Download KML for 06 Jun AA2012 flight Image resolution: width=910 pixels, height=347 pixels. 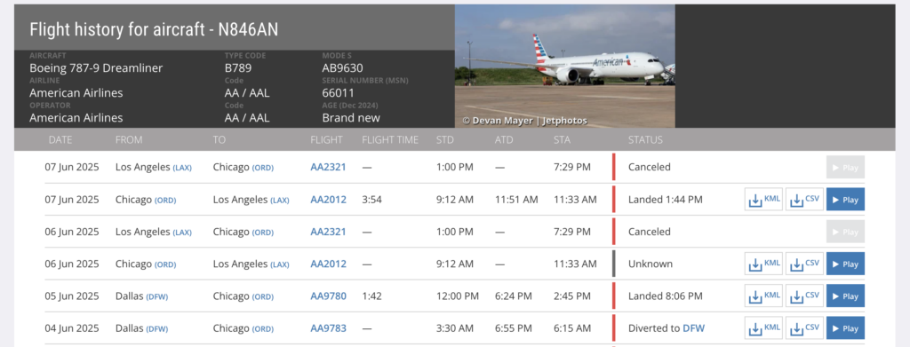(x=763, y=264)
